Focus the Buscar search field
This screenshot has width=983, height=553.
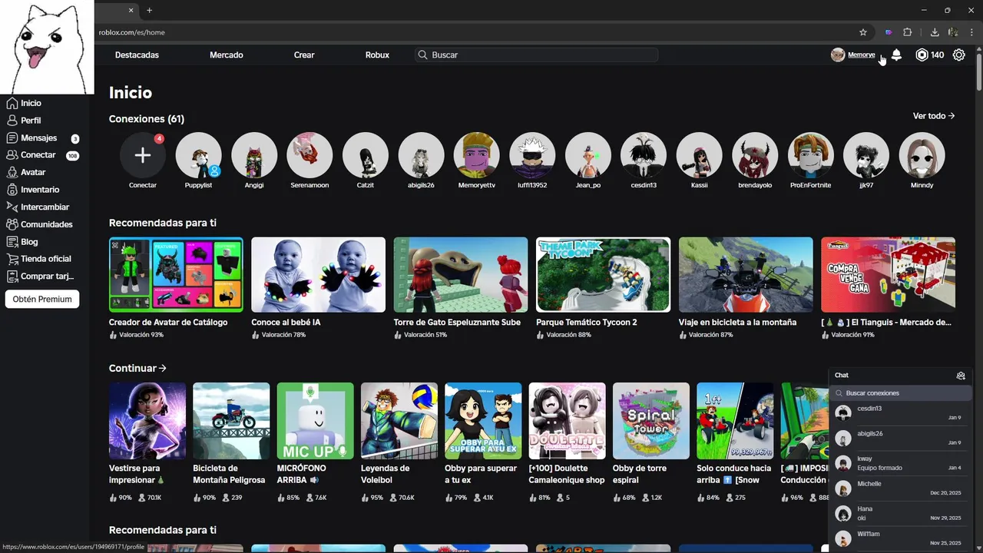536,55
